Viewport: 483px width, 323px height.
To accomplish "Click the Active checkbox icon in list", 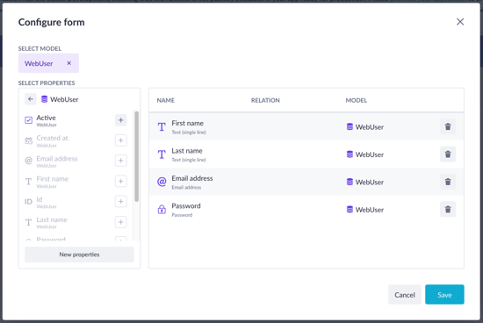I will [28, 120].
